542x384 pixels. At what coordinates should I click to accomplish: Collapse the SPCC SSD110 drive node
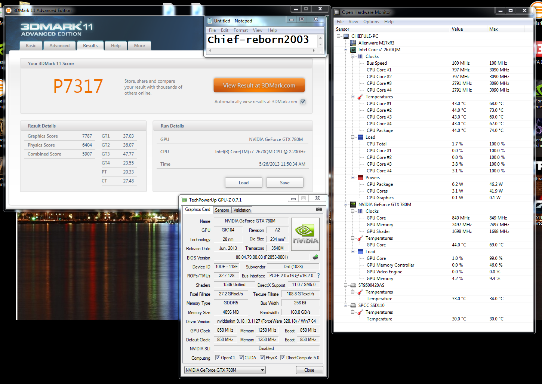(x=346, y=305)
